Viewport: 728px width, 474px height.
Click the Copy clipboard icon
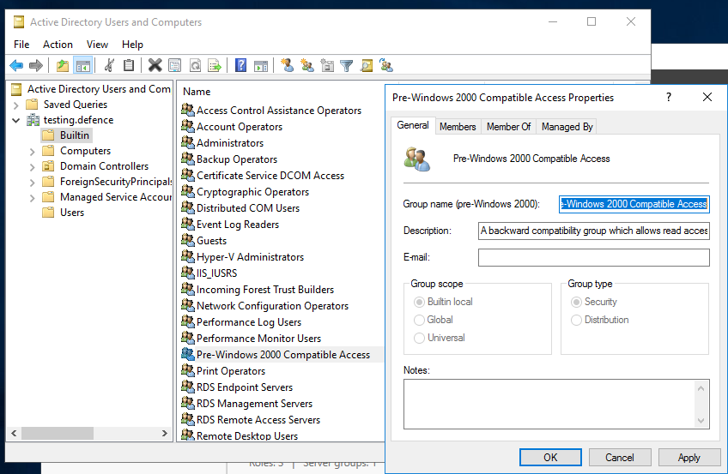(x=129, y=65)
